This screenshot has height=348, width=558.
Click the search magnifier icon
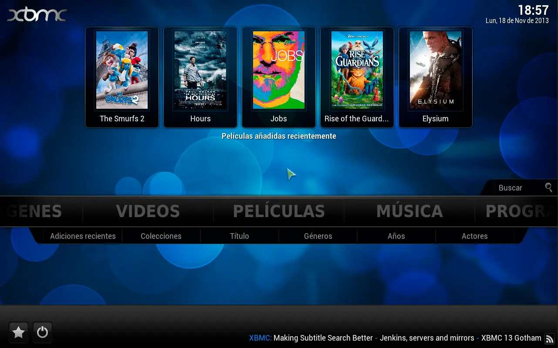[x=549, y=187]
